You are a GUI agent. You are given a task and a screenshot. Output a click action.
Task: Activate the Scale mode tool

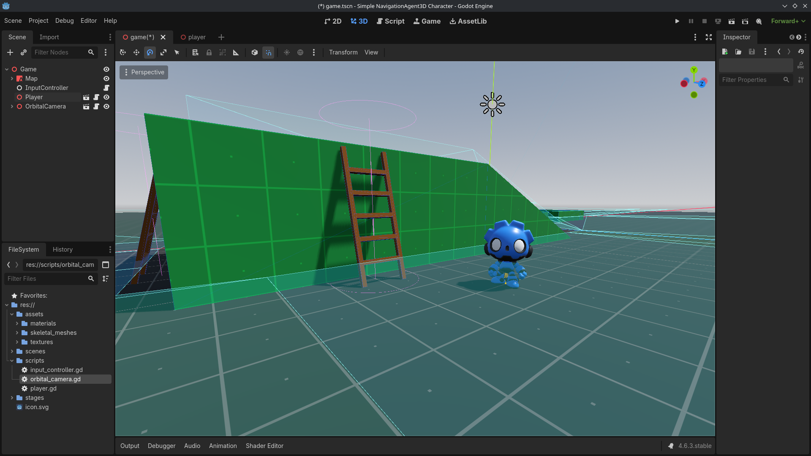coord(163,52)
